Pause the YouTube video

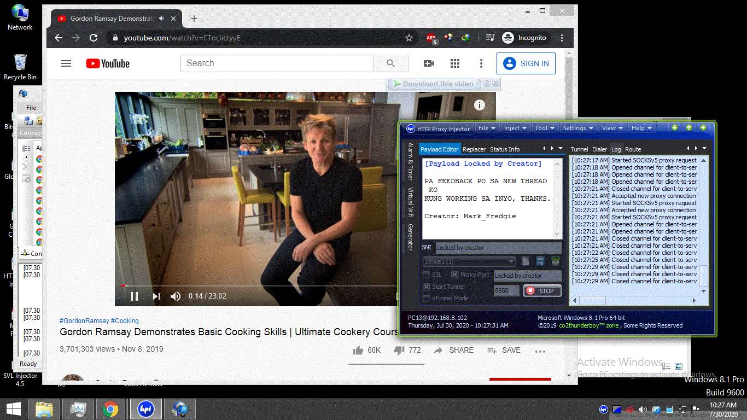(134, 296)
